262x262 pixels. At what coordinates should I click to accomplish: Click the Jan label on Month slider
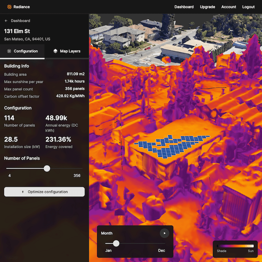click(x=108, y=250)
